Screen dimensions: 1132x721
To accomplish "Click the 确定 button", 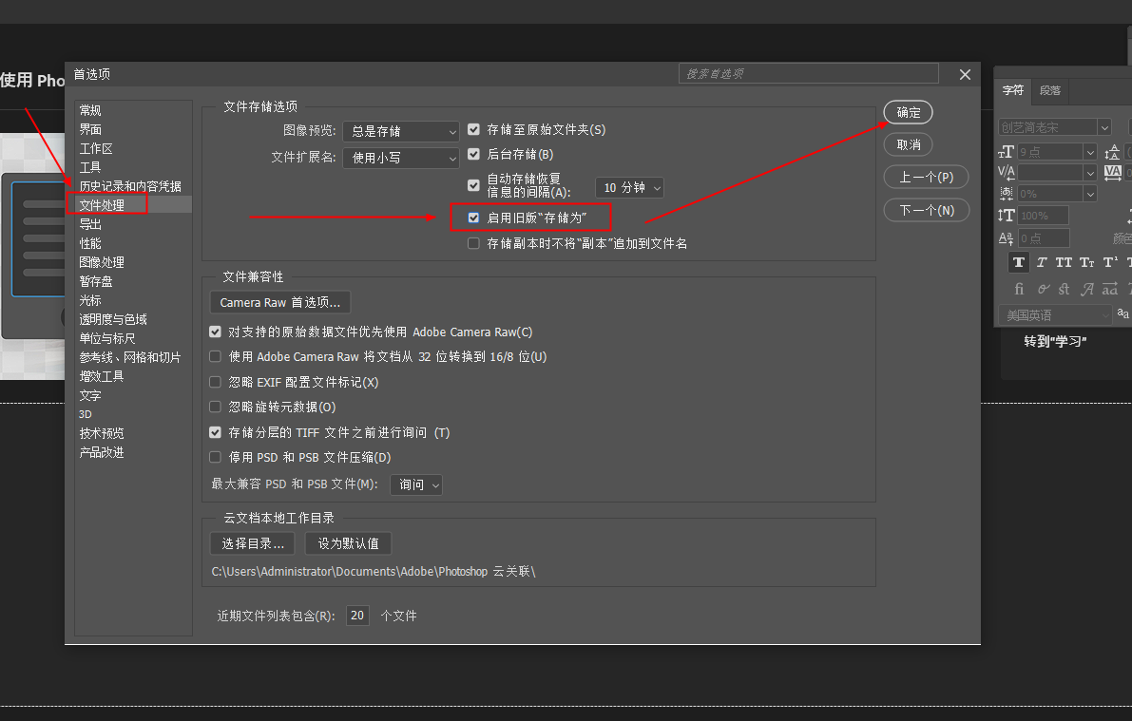I will pos(908,112).
